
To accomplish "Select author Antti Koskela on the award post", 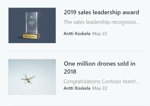I will pyautogui.click(x=77, y=33).
